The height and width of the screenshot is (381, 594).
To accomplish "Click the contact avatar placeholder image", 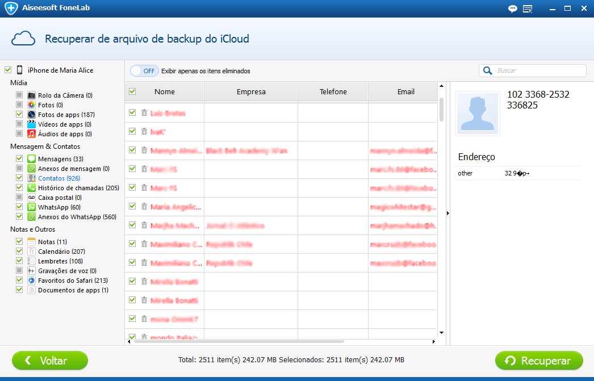I will (x=478, y=113).
